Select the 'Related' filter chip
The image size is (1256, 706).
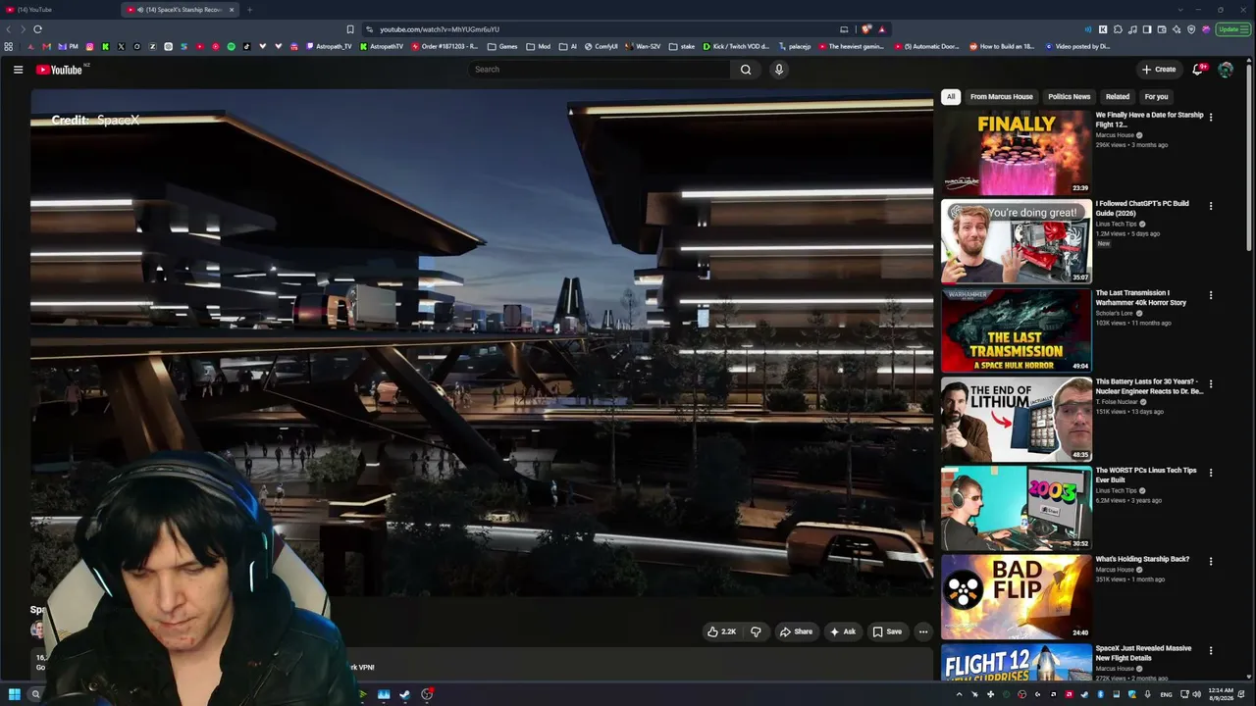point(1118,97)
